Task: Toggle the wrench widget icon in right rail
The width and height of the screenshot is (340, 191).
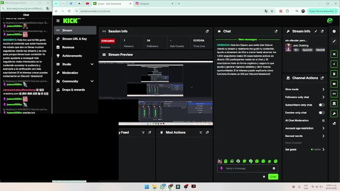Action: pos(334,114)
